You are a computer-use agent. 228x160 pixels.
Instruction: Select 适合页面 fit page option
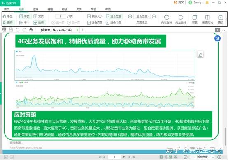(95, 23)
